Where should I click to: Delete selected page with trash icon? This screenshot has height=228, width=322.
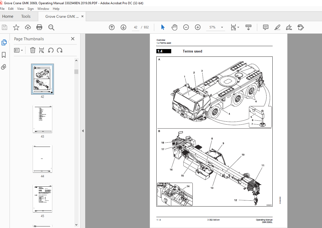pos(33,50)
